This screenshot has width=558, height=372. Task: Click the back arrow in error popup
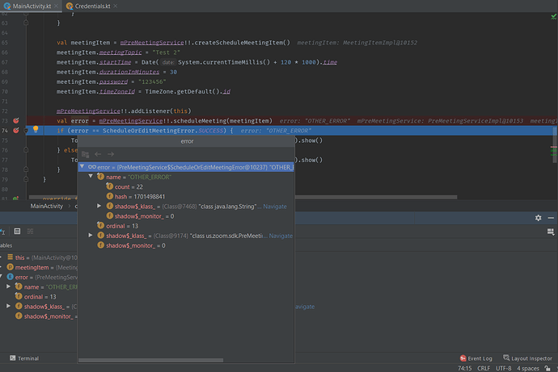(98, 153)
